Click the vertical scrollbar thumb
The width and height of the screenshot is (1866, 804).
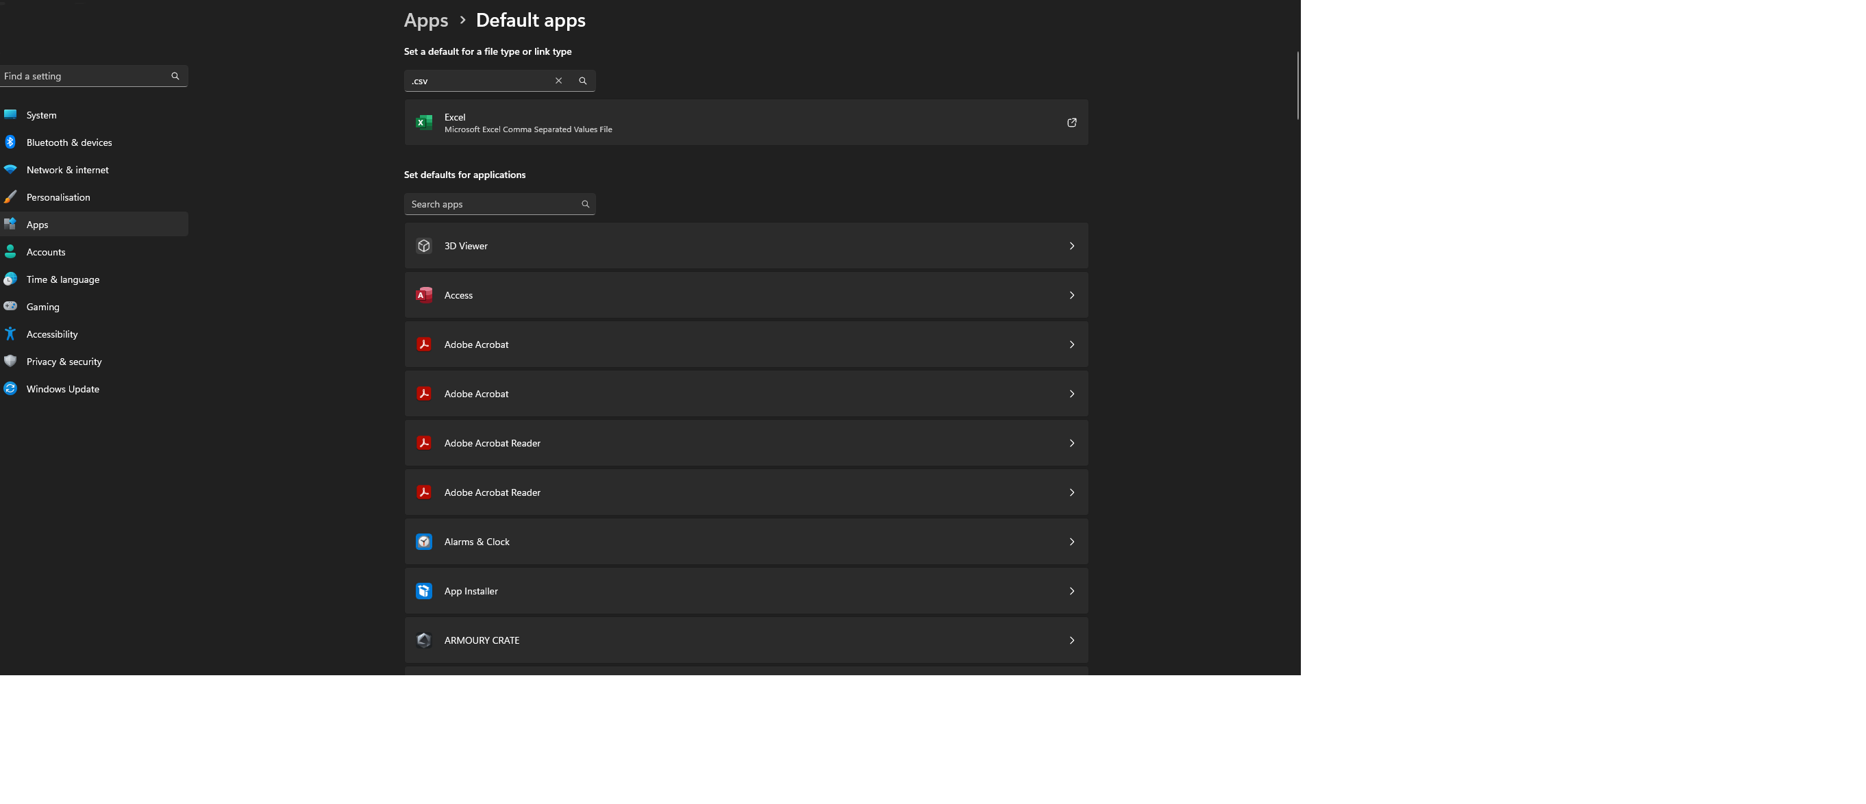[x=1297, y=86]
